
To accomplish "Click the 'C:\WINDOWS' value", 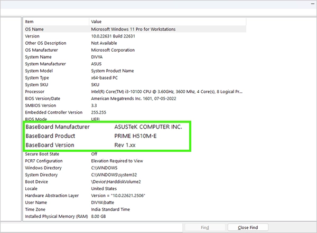I will point(104,168).
